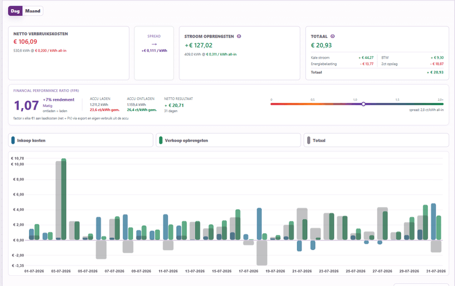Click the spread: 2,8 ct/kWh all-in text
Viewport: 455px width, 286px height.
[x=426, y=110]
